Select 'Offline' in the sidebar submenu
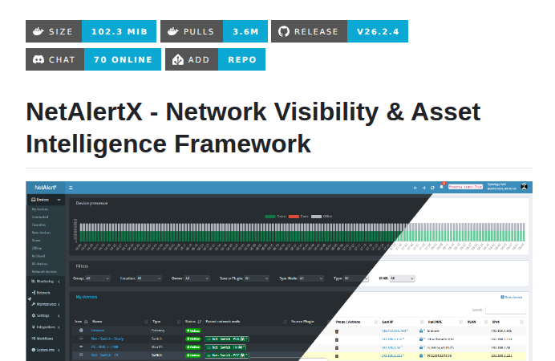The image size is (555, 361). tap(37, 248)
